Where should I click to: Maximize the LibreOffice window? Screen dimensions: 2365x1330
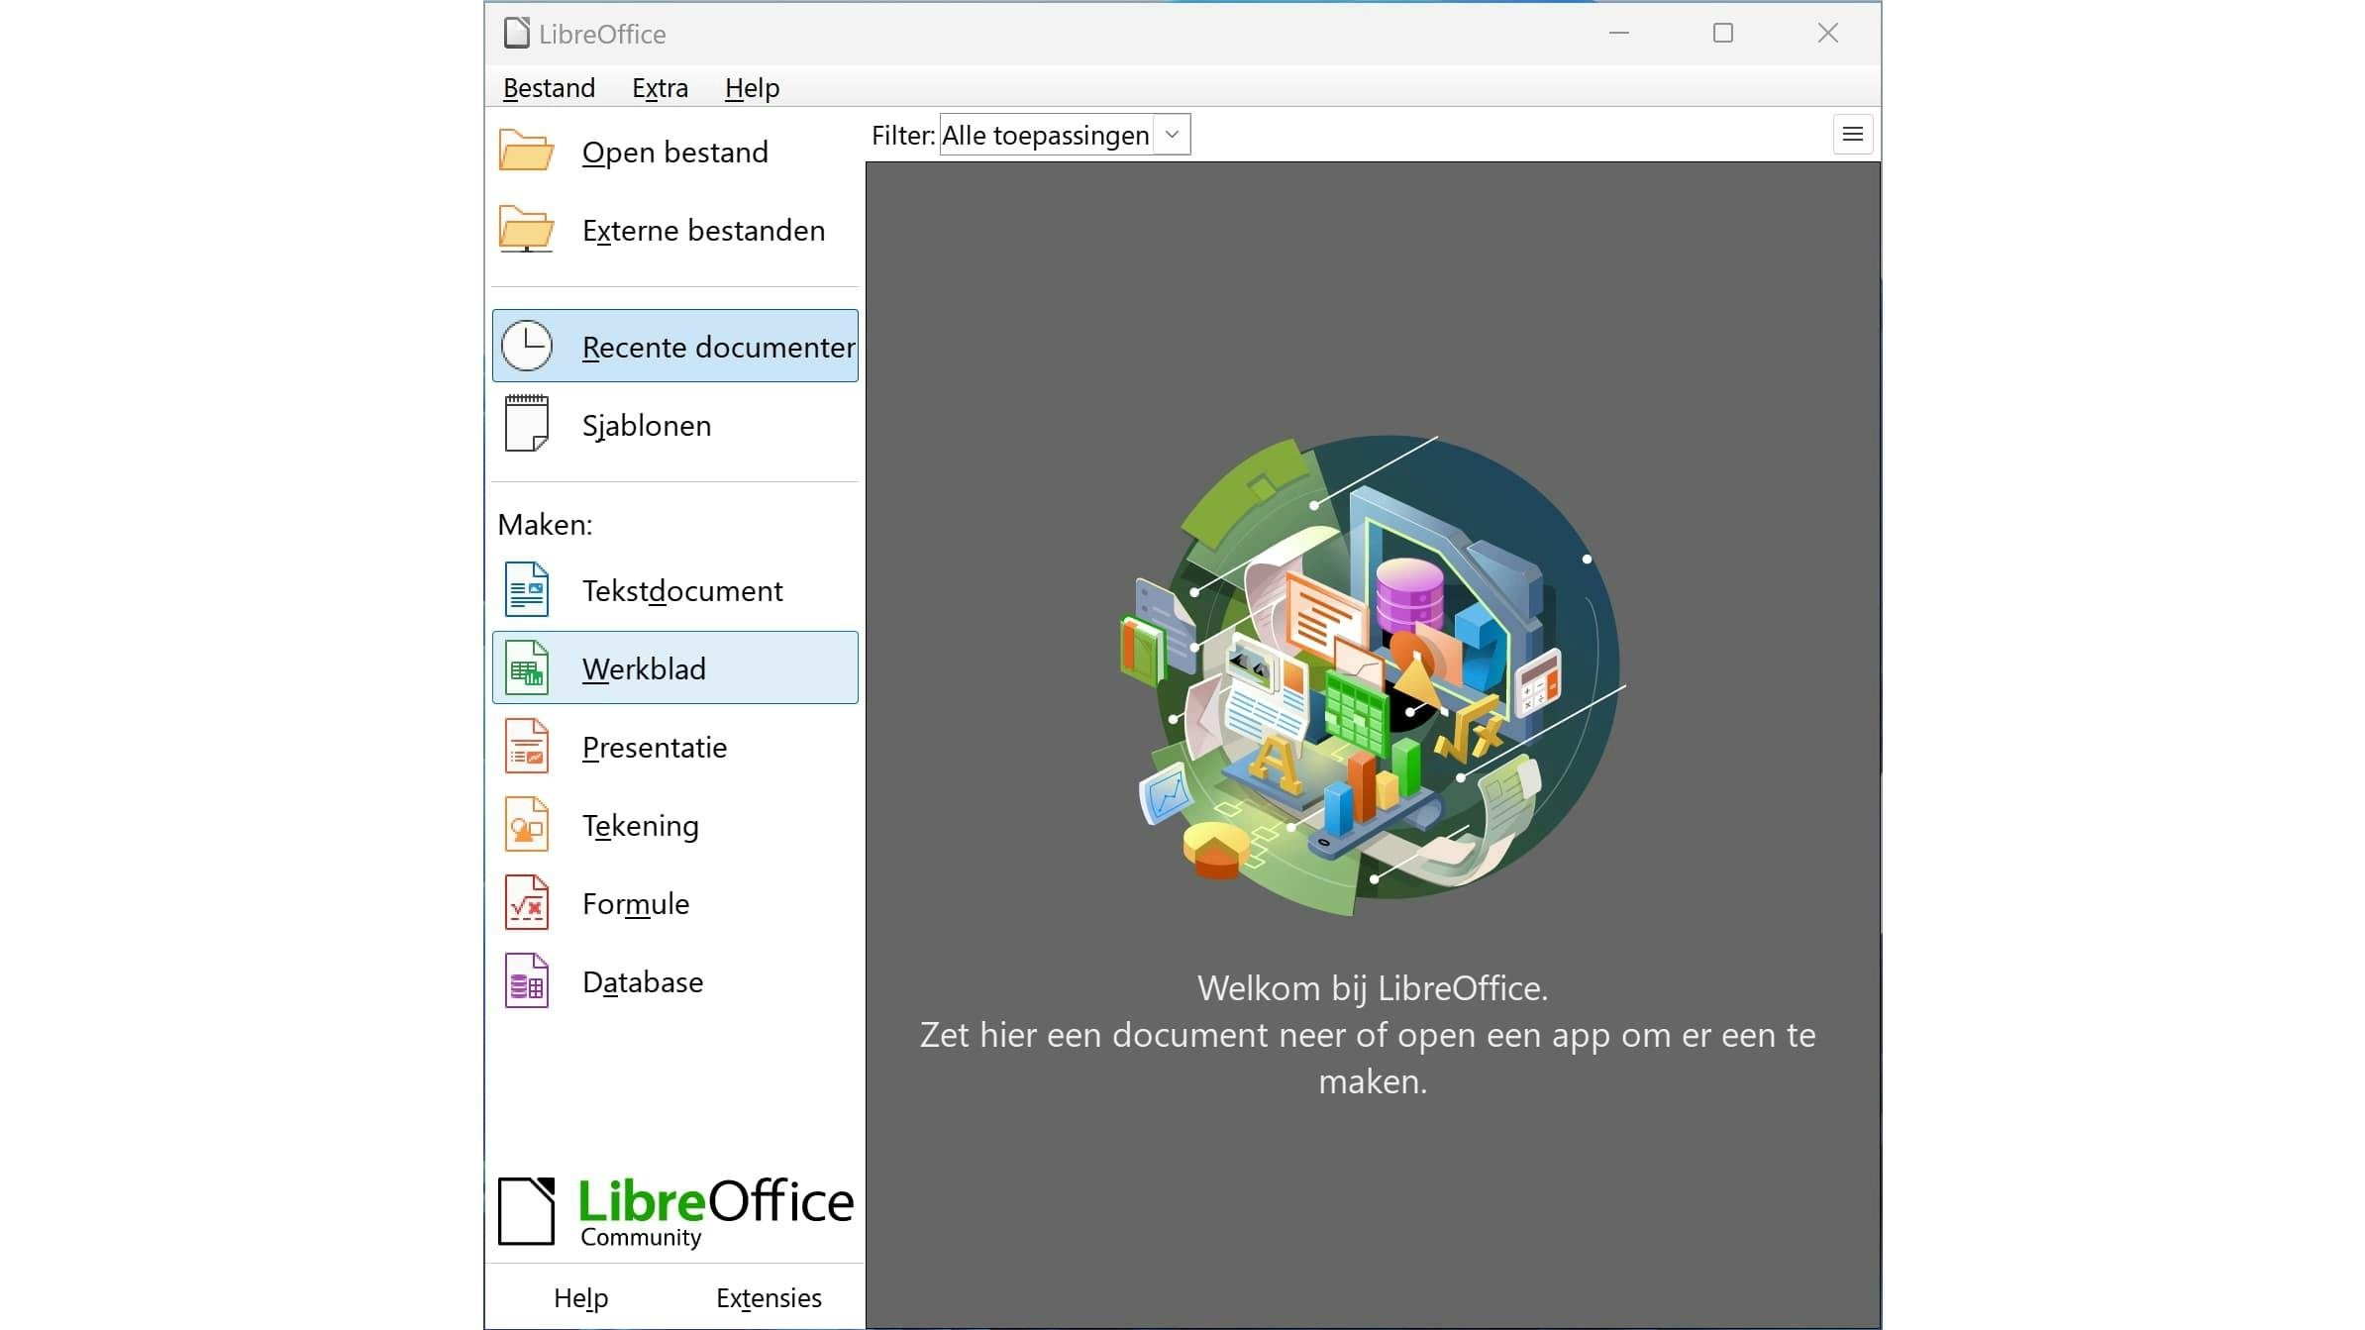tap(1723, 34)
